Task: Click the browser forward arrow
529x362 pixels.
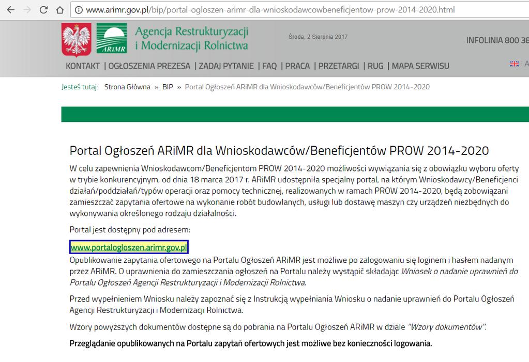Action: coord(27,10)
